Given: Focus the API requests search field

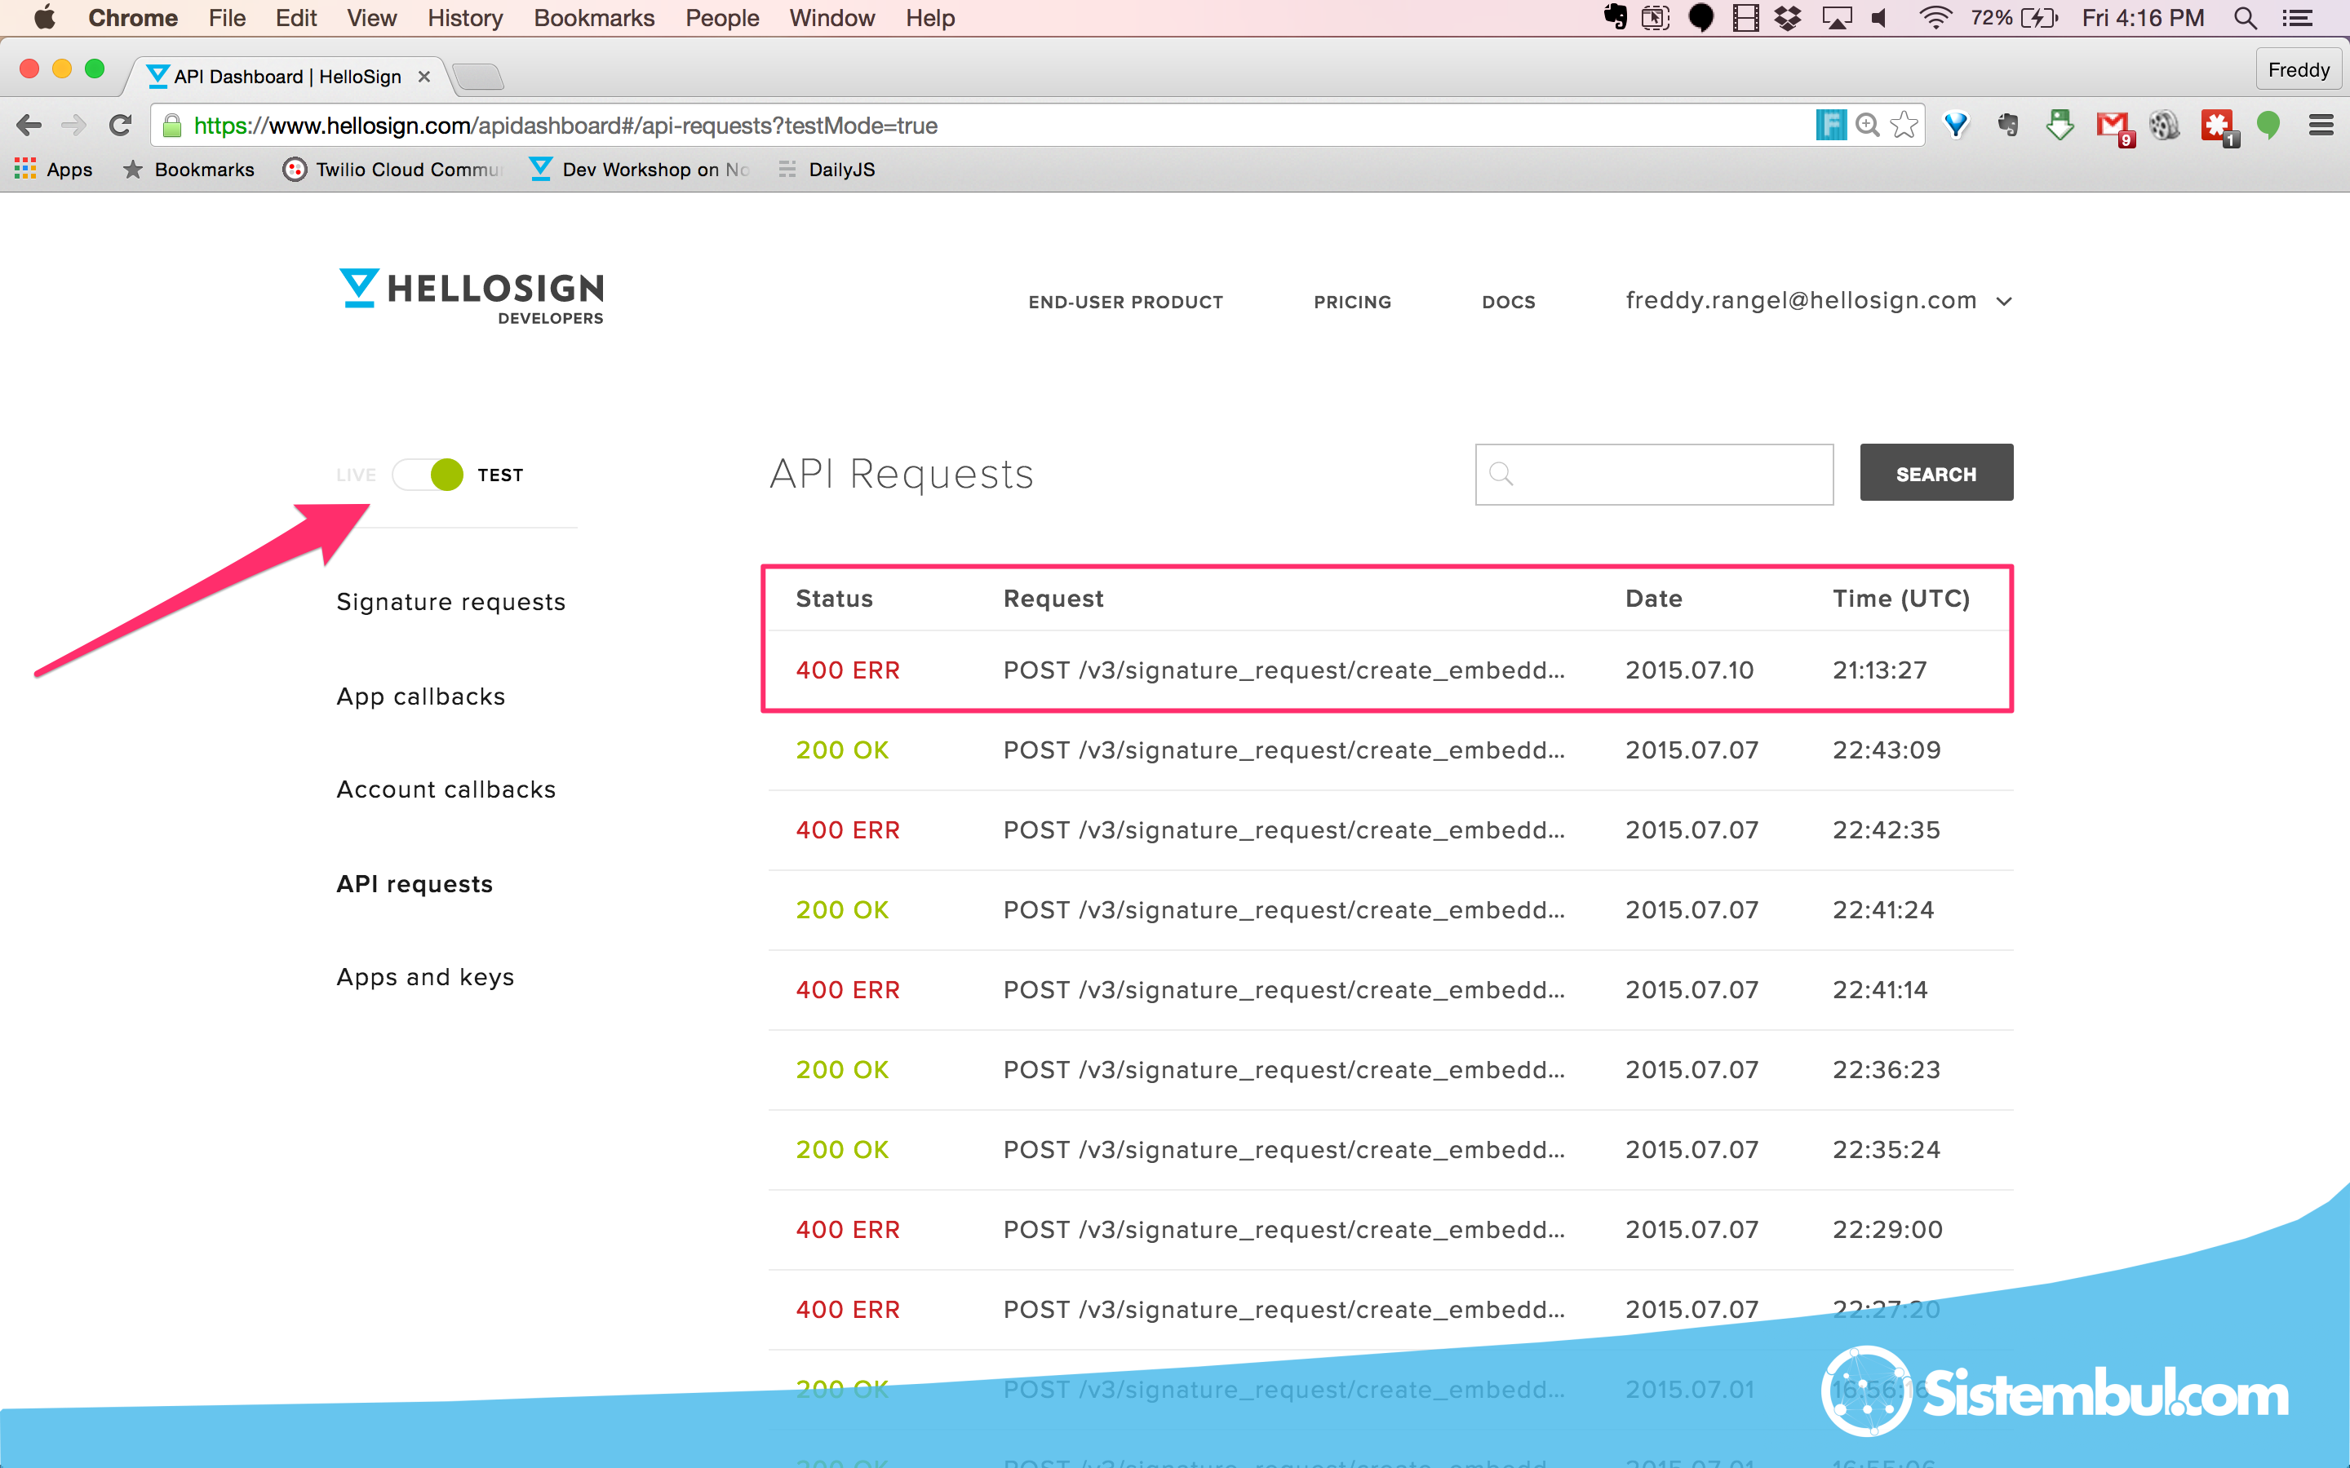Looking at the screenshot, I should click(x=1654, y=474).
